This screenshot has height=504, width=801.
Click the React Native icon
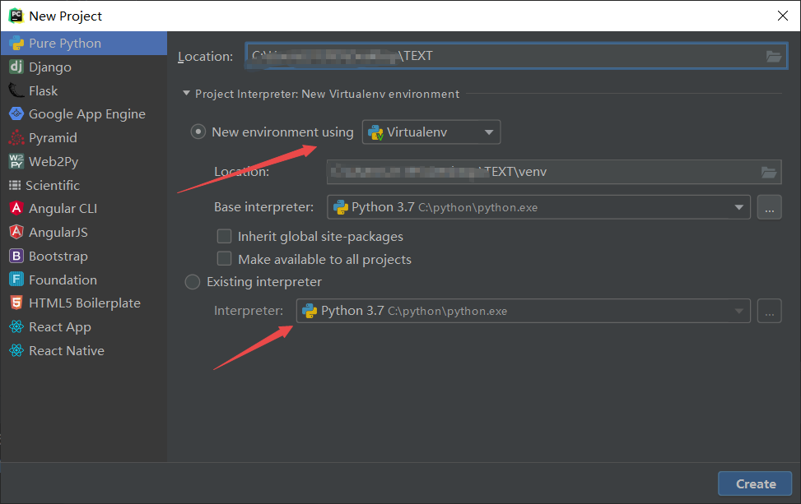tap(16, 350)
